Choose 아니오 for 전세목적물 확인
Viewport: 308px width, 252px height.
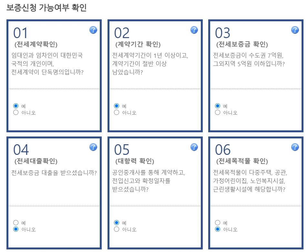pos(217,229)
